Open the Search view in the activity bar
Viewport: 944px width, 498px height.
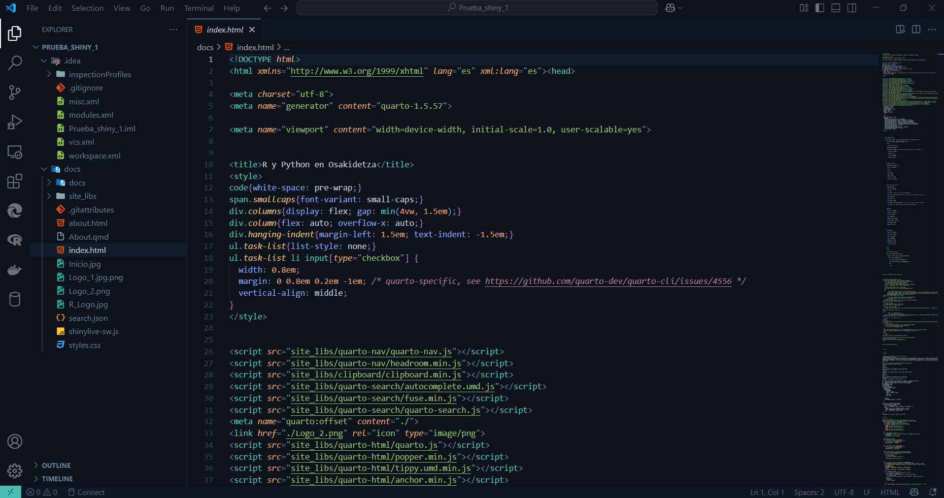pos(15,62)
